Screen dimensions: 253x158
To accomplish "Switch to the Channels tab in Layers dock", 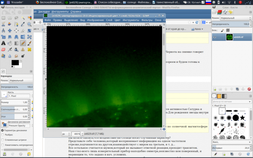I will pos(220,12).
